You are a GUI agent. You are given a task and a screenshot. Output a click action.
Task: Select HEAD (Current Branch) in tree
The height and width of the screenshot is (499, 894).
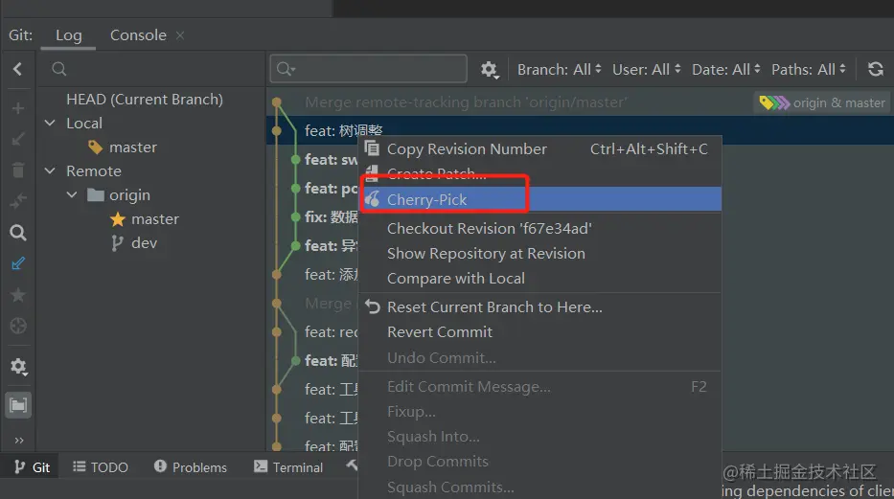(x=145, y=99)
